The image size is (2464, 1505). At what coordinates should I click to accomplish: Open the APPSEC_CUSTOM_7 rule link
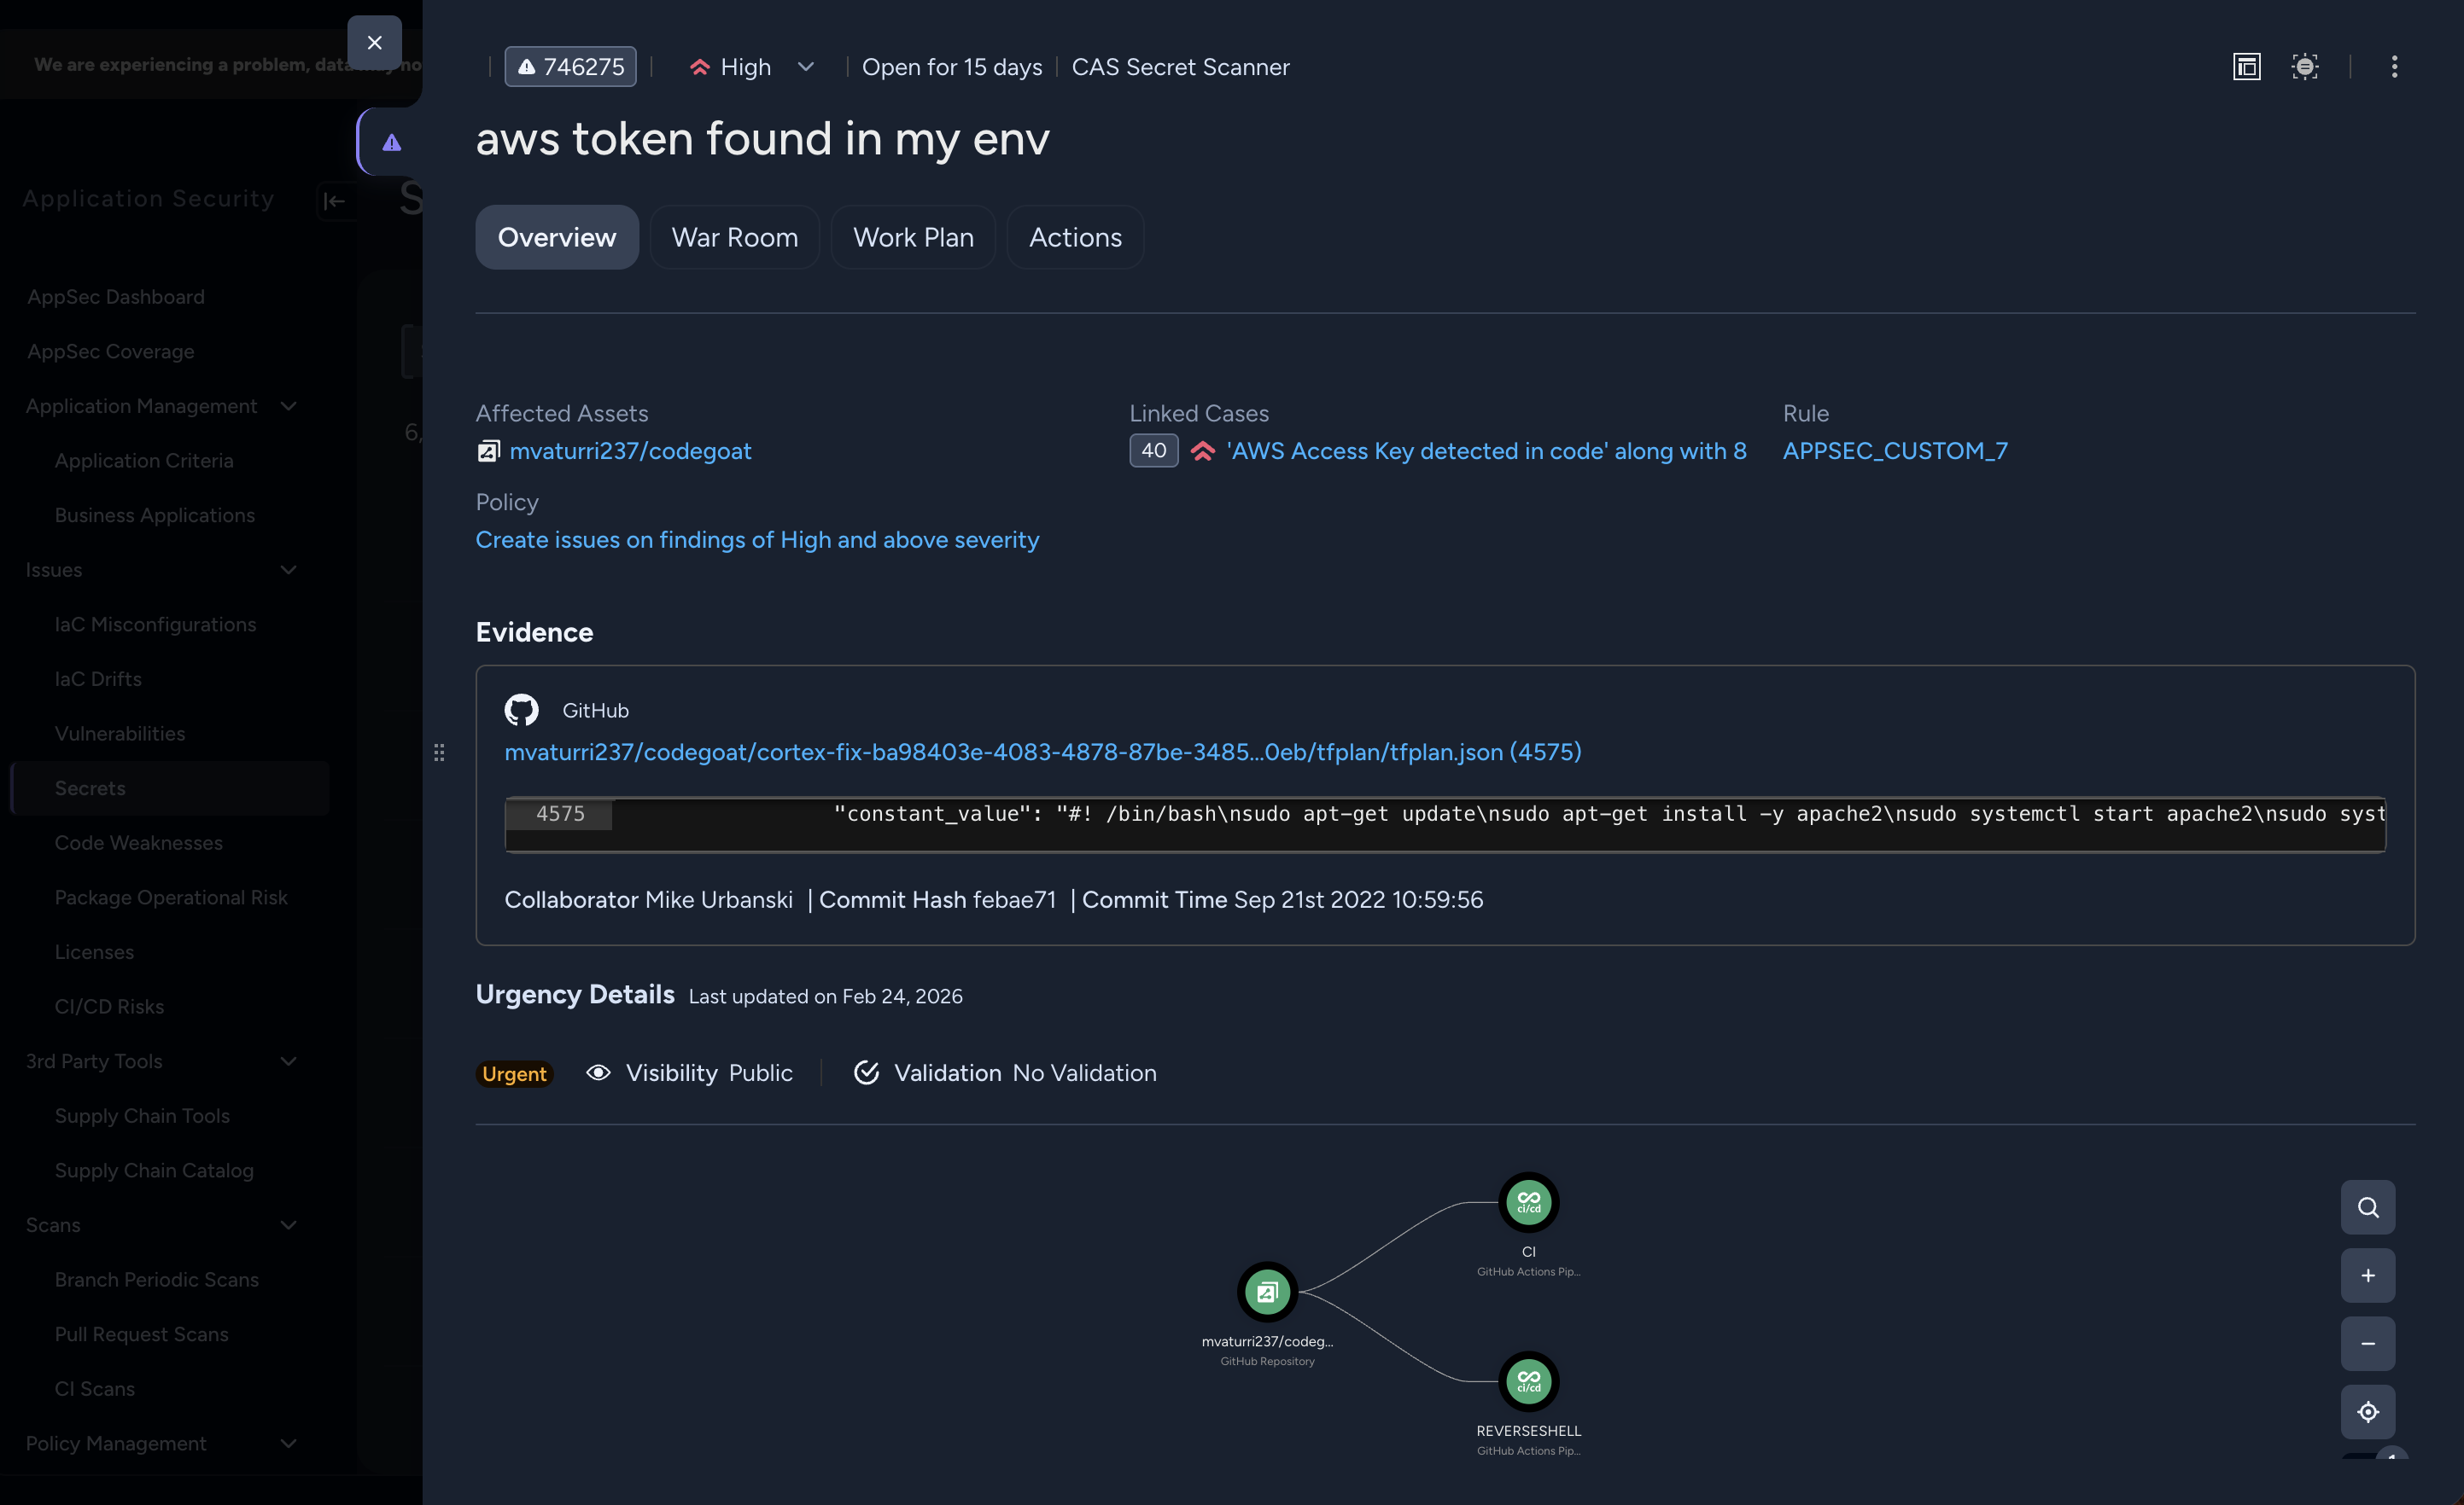1895,450
